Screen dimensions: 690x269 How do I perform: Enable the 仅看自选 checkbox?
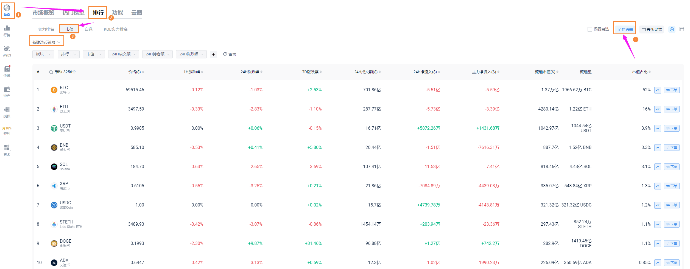click(590, 29)
